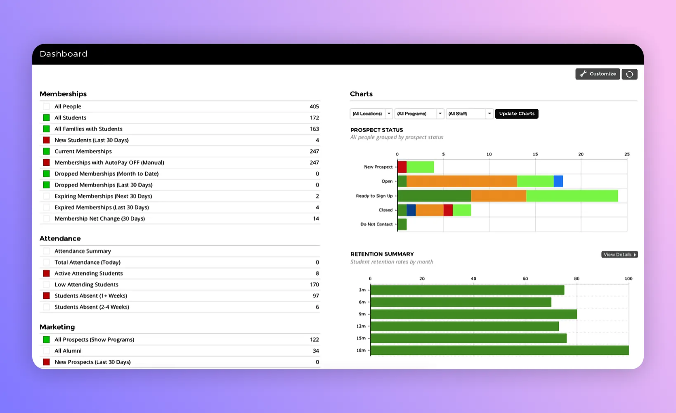Image resolution: width=676 pixels, height=413 pixels.
Task: Check the Attendance Summary checkbox
Action: [x=46, y=251]
